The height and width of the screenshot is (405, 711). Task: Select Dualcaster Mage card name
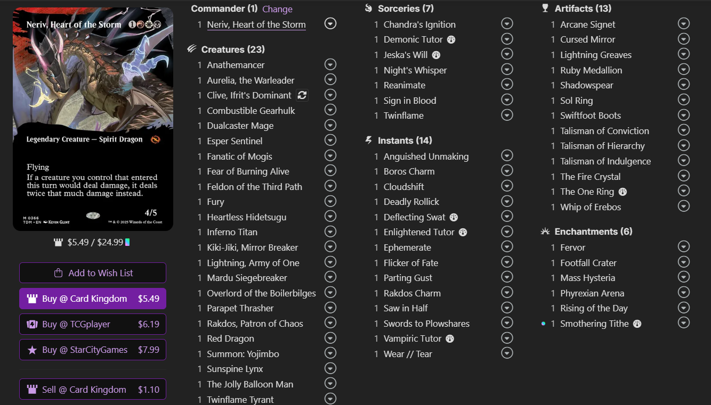pyautogui.click(x=240, y=126)
